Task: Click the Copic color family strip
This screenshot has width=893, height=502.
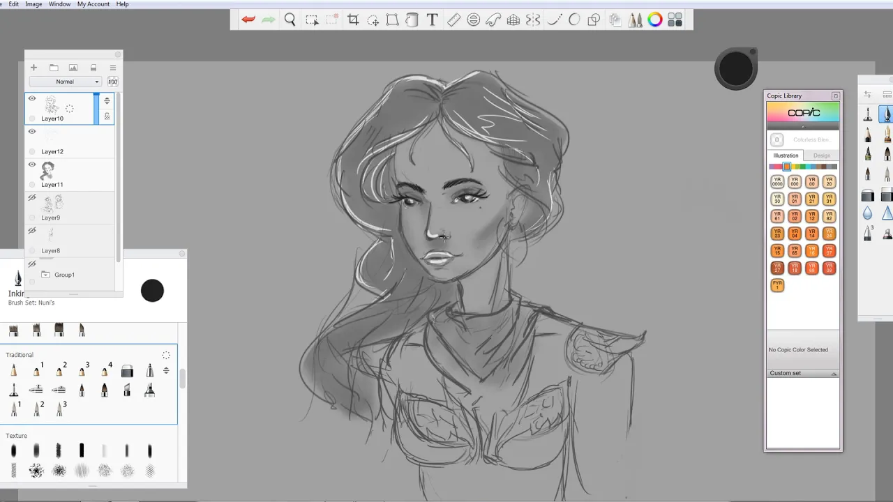Action: (x=803, y=167)
